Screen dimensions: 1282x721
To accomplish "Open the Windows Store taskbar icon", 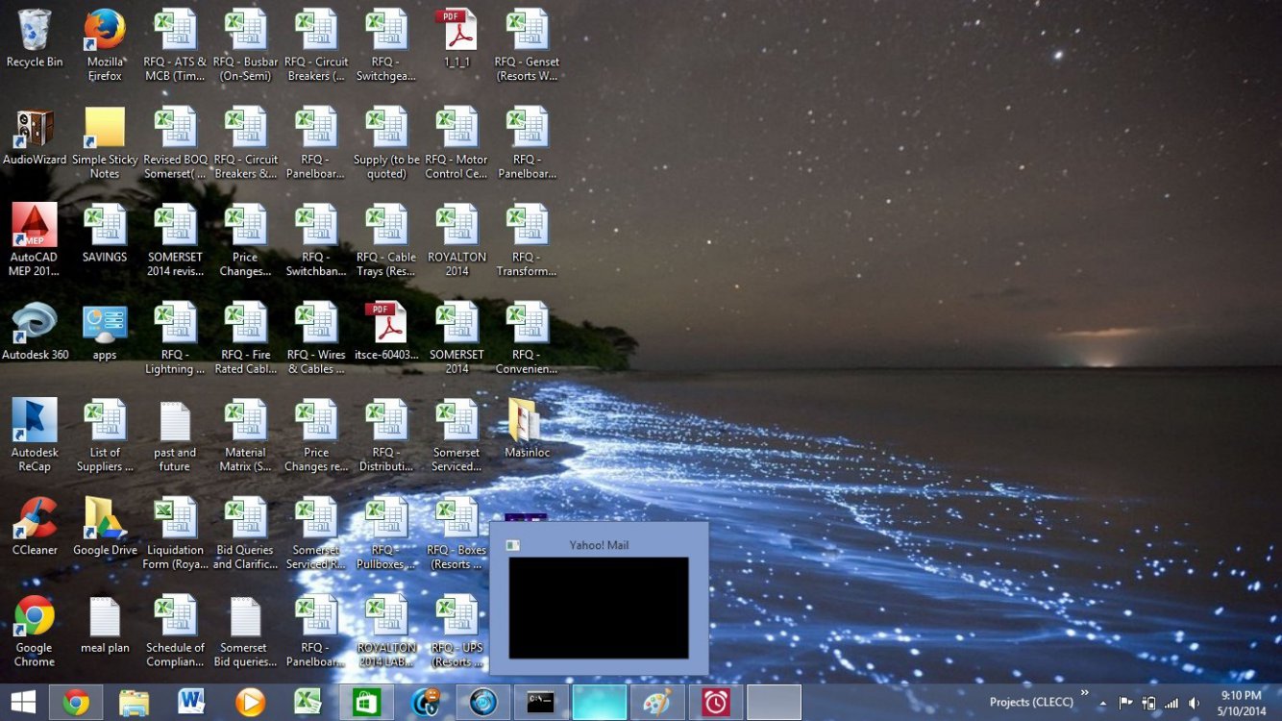I will pos(366,703).
